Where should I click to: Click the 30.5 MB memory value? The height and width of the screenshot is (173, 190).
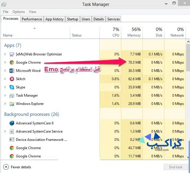(x=135, y=71)
